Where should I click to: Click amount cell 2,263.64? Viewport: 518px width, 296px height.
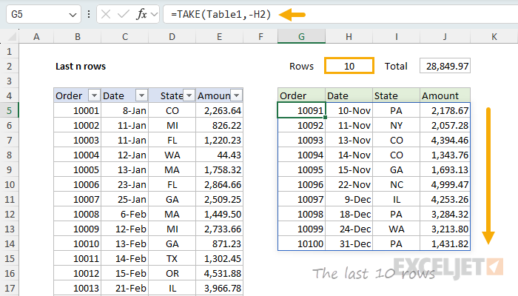[x=219, y=111]
